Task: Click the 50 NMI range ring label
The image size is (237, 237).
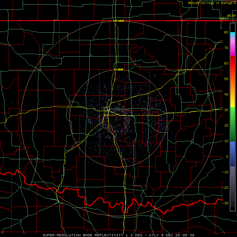Action: [x=118, y=70]
